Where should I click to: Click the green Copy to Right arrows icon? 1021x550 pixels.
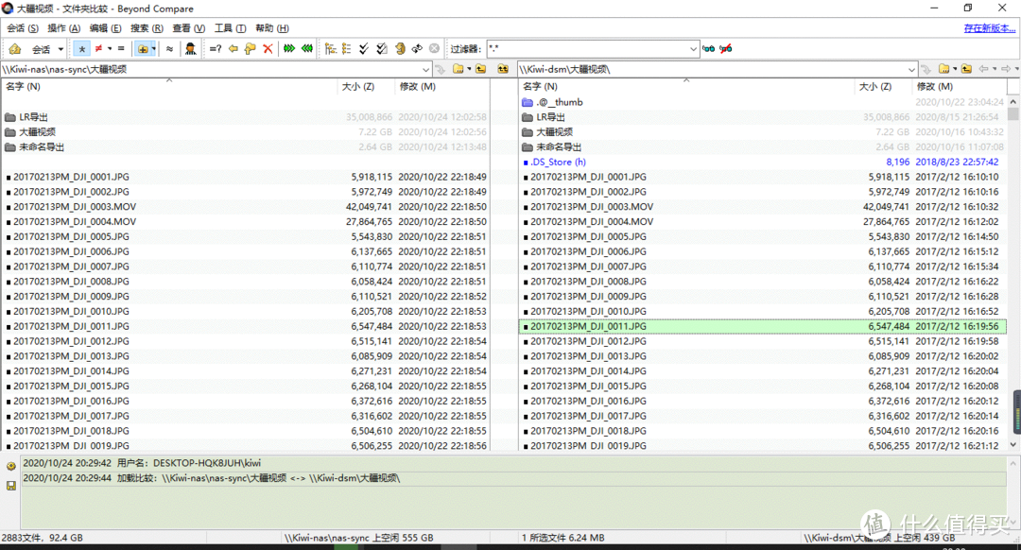[289, 49]
